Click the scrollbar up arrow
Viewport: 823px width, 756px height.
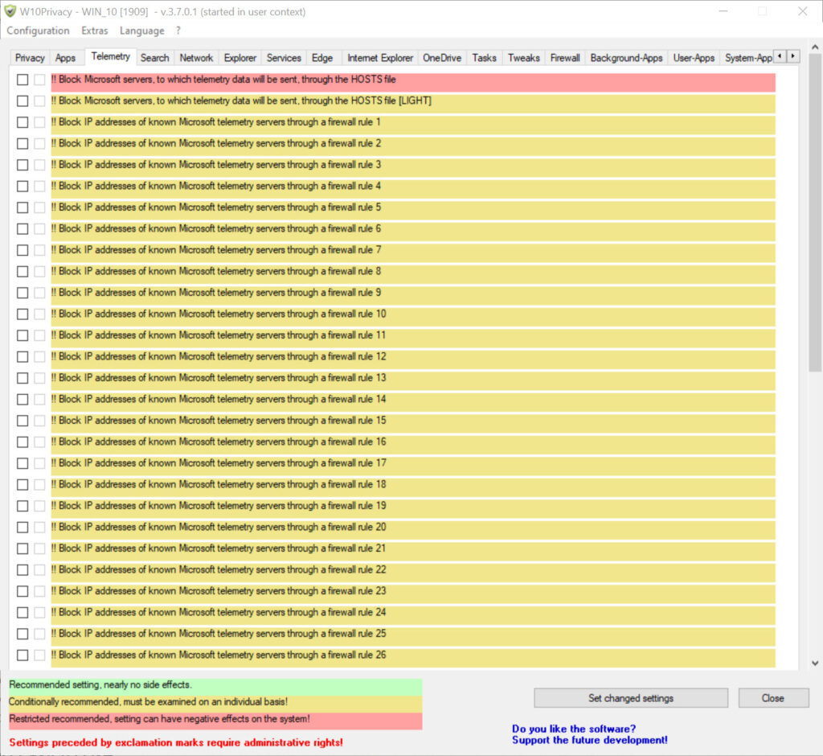(815, 47)
